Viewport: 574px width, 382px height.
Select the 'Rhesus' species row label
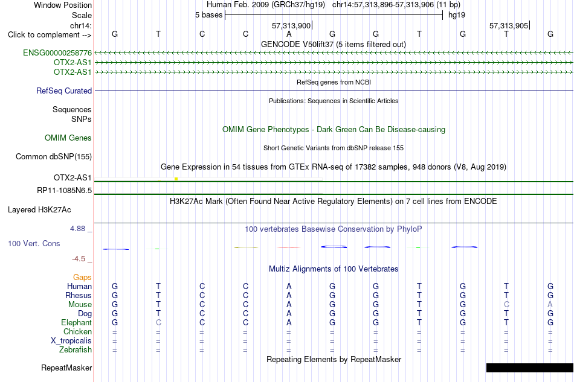click(79, 295)
